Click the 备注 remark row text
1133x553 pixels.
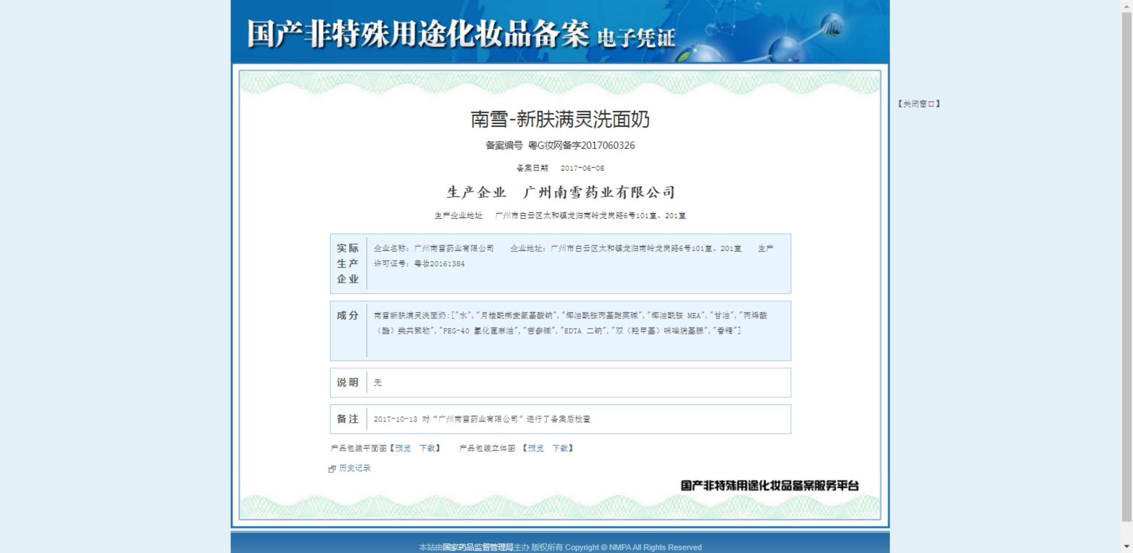pyautogui.click(x=482, y=419)
